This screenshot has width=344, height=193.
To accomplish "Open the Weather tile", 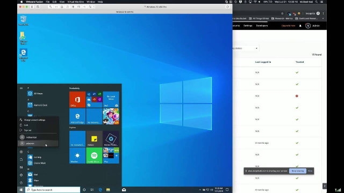I will 77,155.
